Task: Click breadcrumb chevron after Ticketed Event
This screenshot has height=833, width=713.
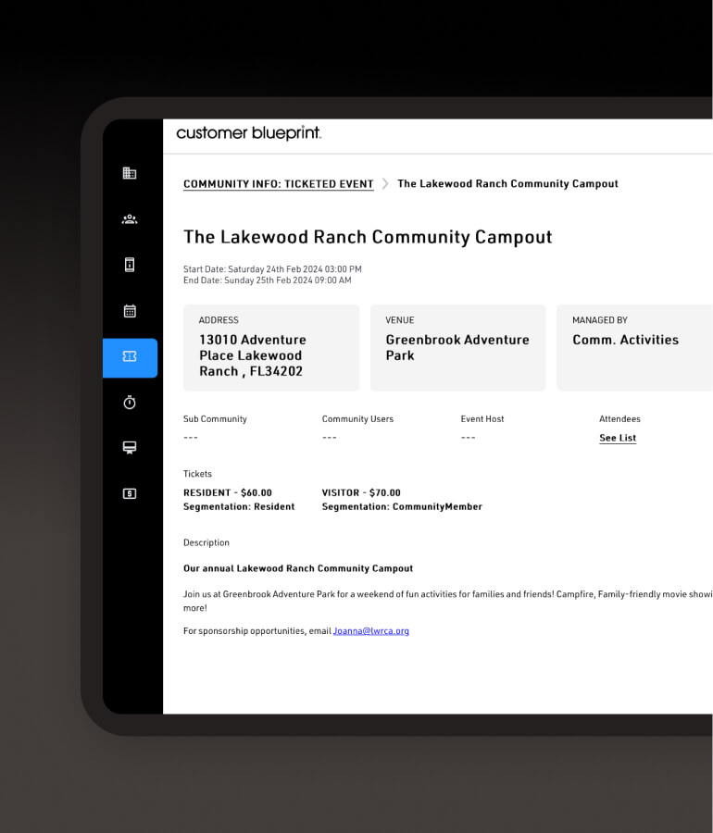Action: 385,184
